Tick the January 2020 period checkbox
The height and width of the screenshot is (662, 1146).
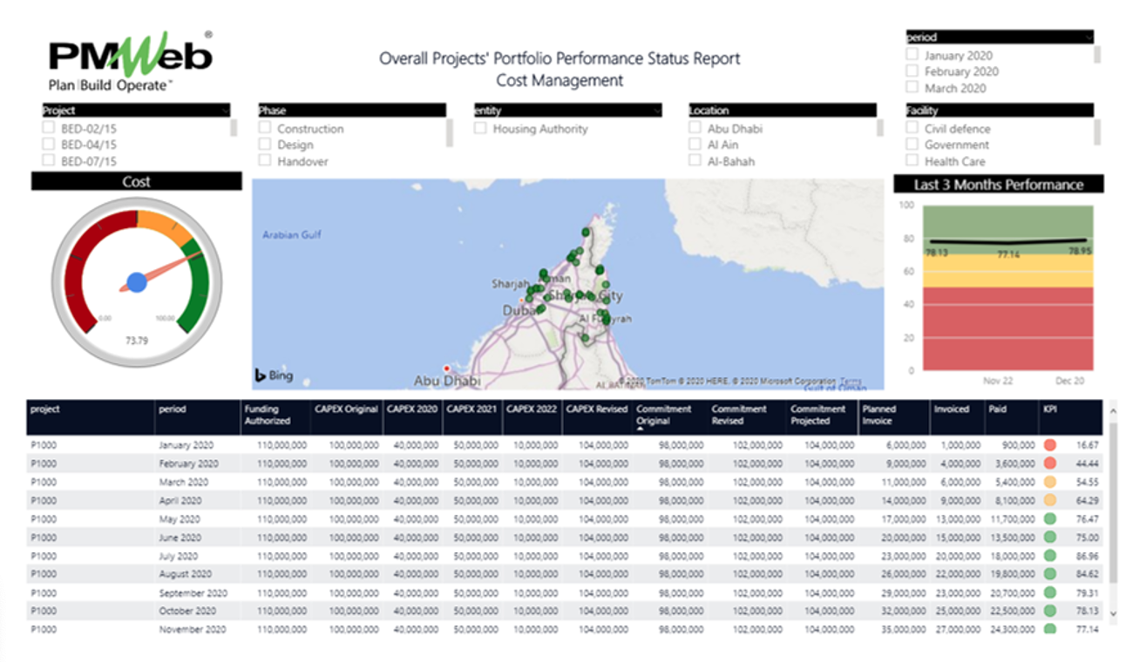click(912, 55)
